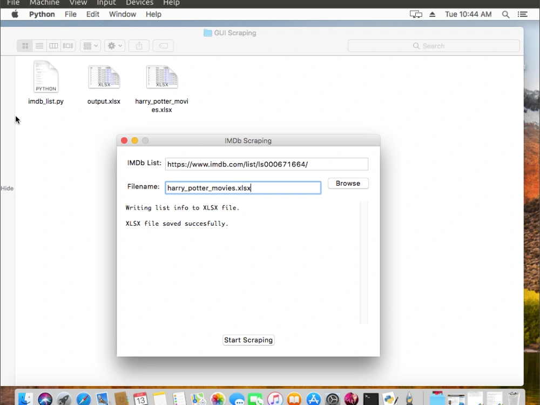Open Reminders from the Dock
This screenshot has width=540, height=405.
point(179,399)
